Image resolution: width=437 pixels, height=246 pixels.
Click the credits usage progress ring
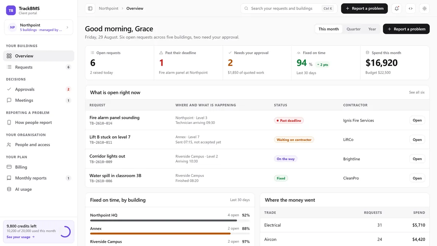(65, 231)
